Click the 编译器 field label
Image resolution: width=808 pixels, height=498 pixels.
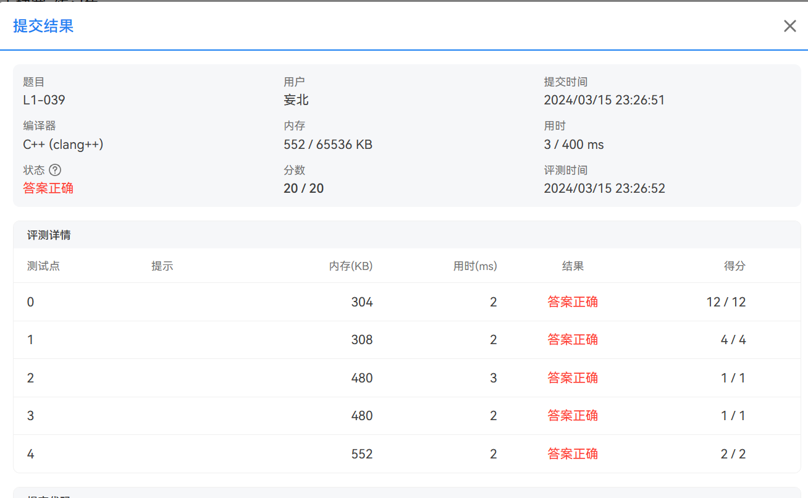coord(40,125)
